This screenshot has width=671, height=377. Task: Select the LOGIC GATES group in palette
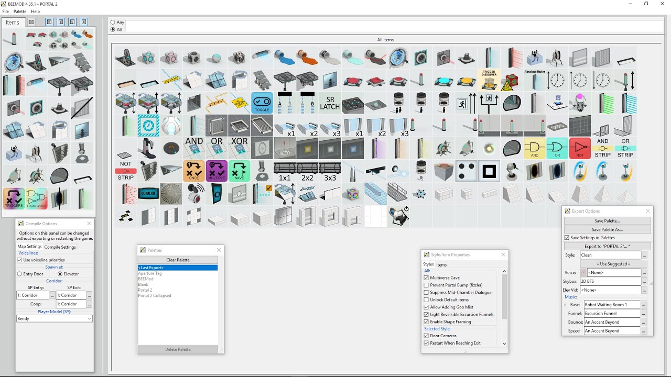point(37,198)
